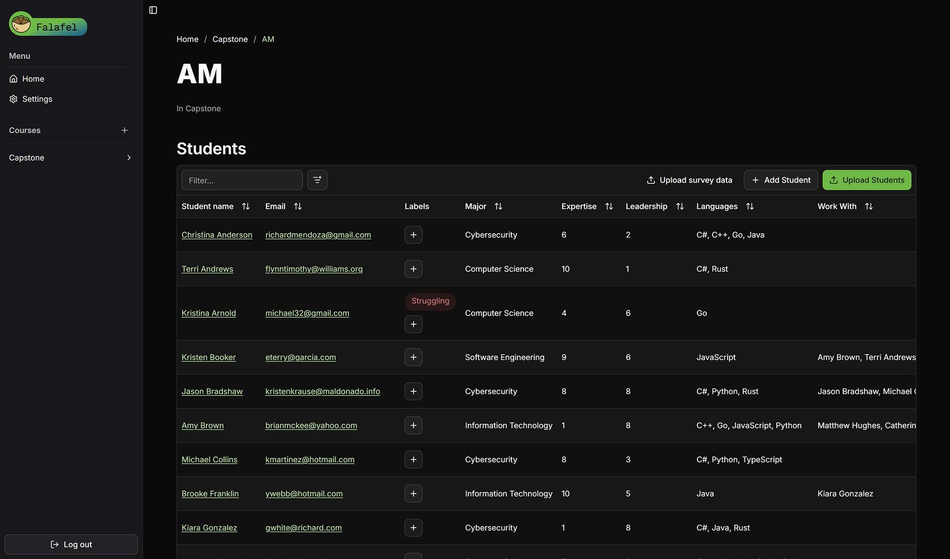Screen dimensions: 950x559
Task: Open the Capstone breadcrumb
Action: (230, 39)
